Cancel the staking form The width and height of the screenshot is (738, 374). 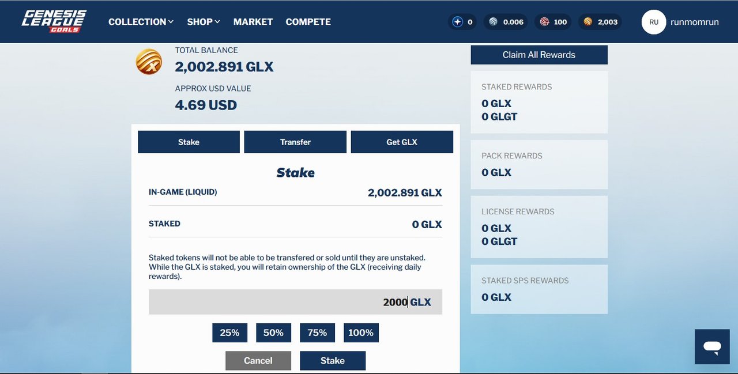tap(258, 361)
